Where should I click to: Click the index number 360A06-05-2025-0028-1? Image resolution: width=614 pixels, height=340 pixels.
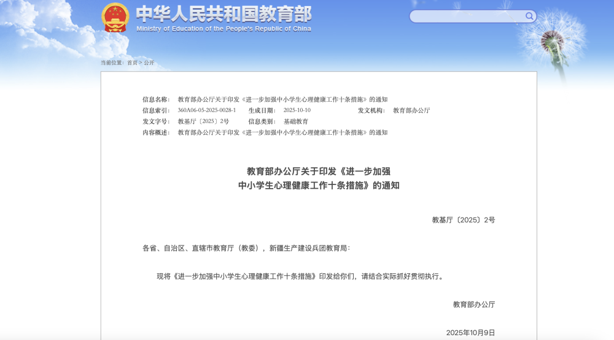pyautogui.click(x=206, y=110)
